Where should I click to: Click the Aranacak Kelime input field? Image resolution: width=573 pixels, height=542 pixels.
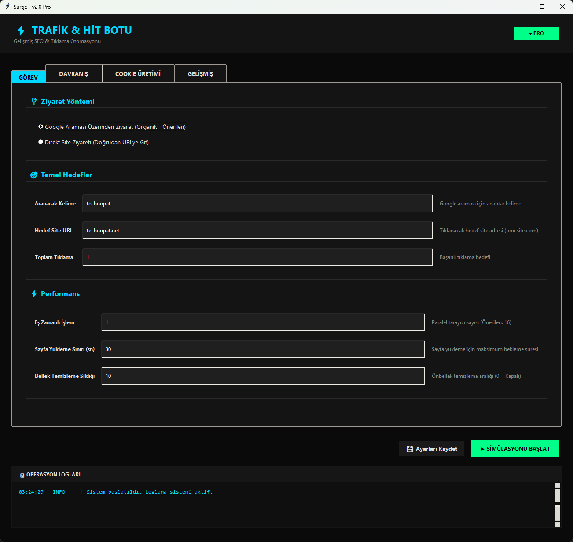point(257,204)
